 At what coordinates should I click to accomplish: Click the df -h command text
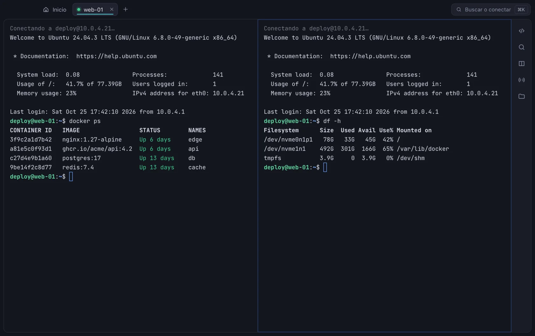click(332, 121)
